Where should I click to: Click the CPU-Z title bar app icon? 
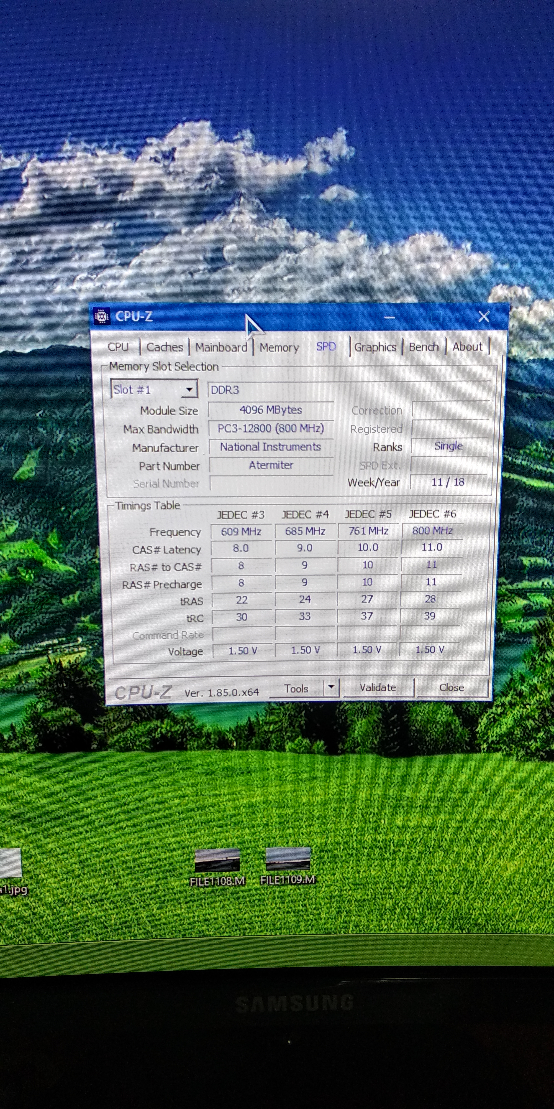(101, 316)
